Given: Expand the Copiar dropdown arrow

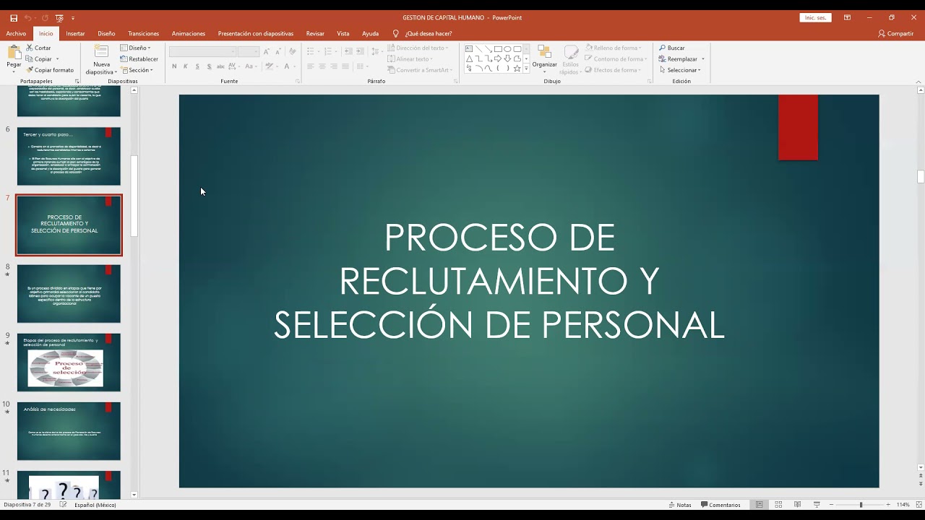Looking at the screenshot, I should (x=57, y=59).
